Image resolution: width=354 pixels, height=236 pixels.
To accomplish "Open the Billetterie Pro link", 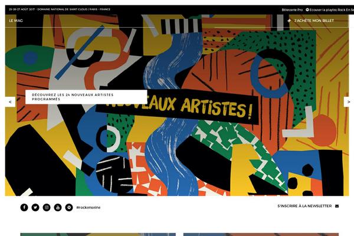I will coord(292,9).
